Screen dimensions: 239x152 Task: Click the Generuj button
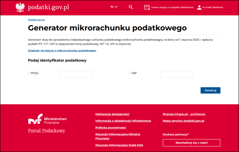click(x=210, y=90)
